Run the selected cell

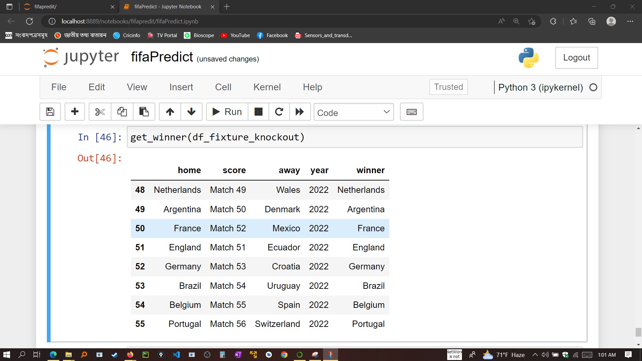point(226,112)
